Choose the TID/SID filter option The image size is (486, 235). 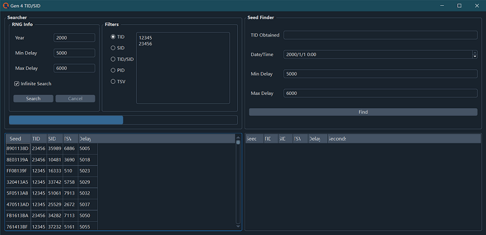[x=113, y=59]
